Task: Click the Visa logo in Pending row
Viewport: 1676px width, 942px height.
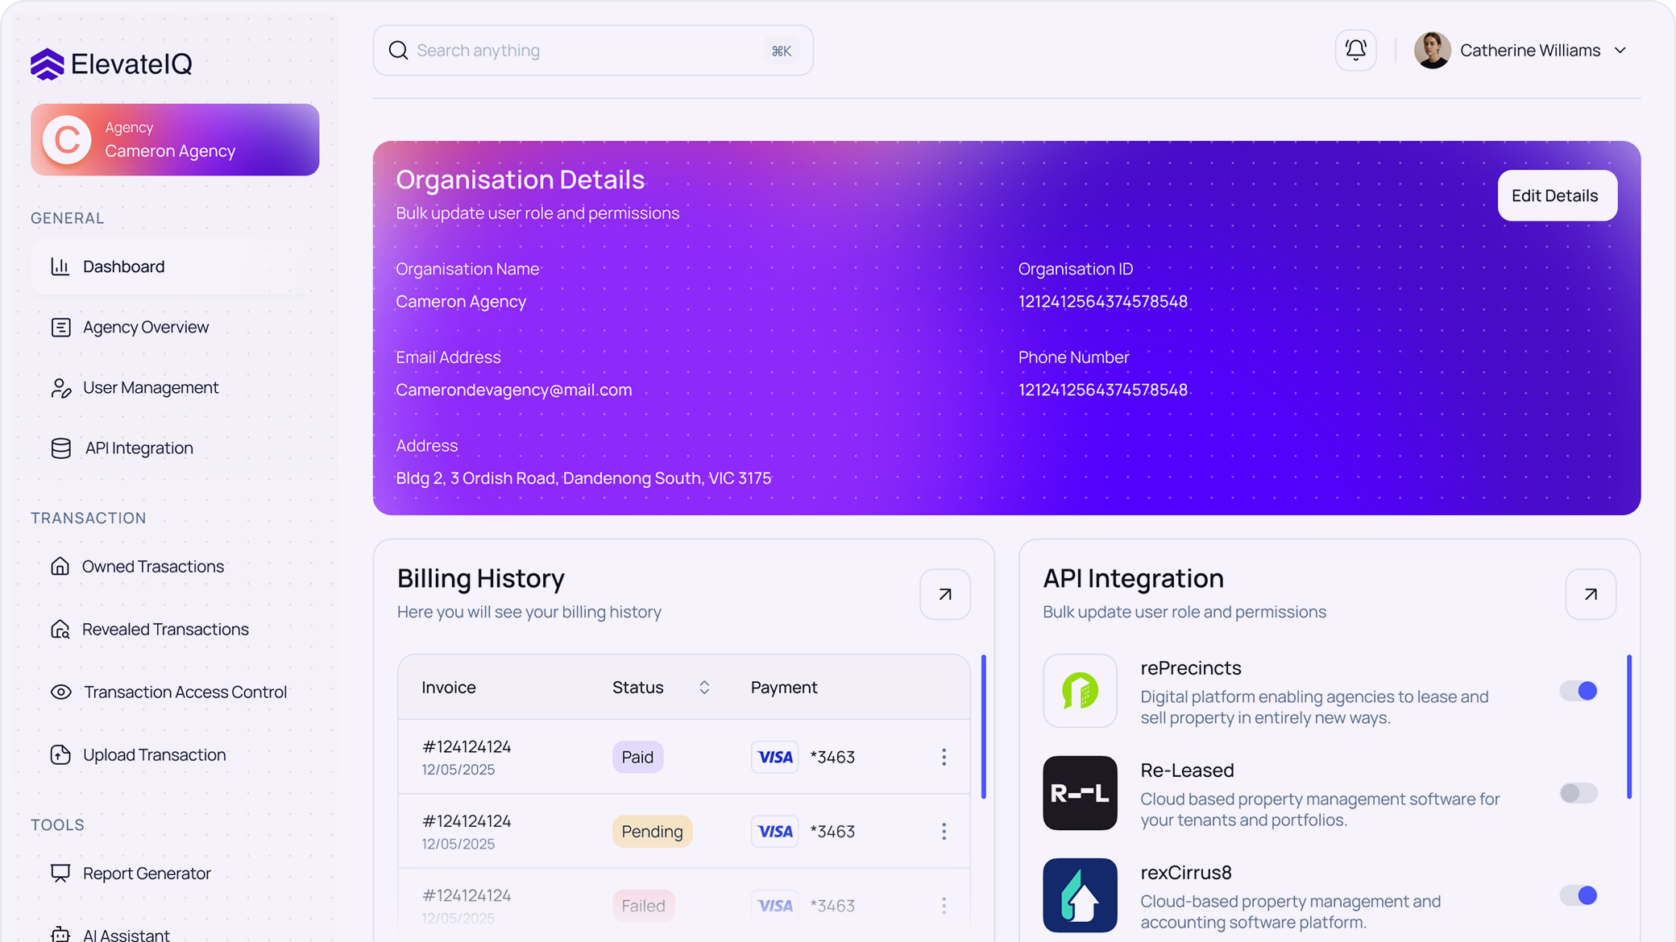Action: click(774, 831)
